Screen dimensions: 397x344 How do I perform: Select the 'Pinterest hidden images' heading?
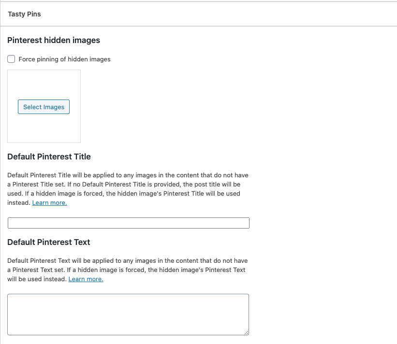(x=54, y=40)
